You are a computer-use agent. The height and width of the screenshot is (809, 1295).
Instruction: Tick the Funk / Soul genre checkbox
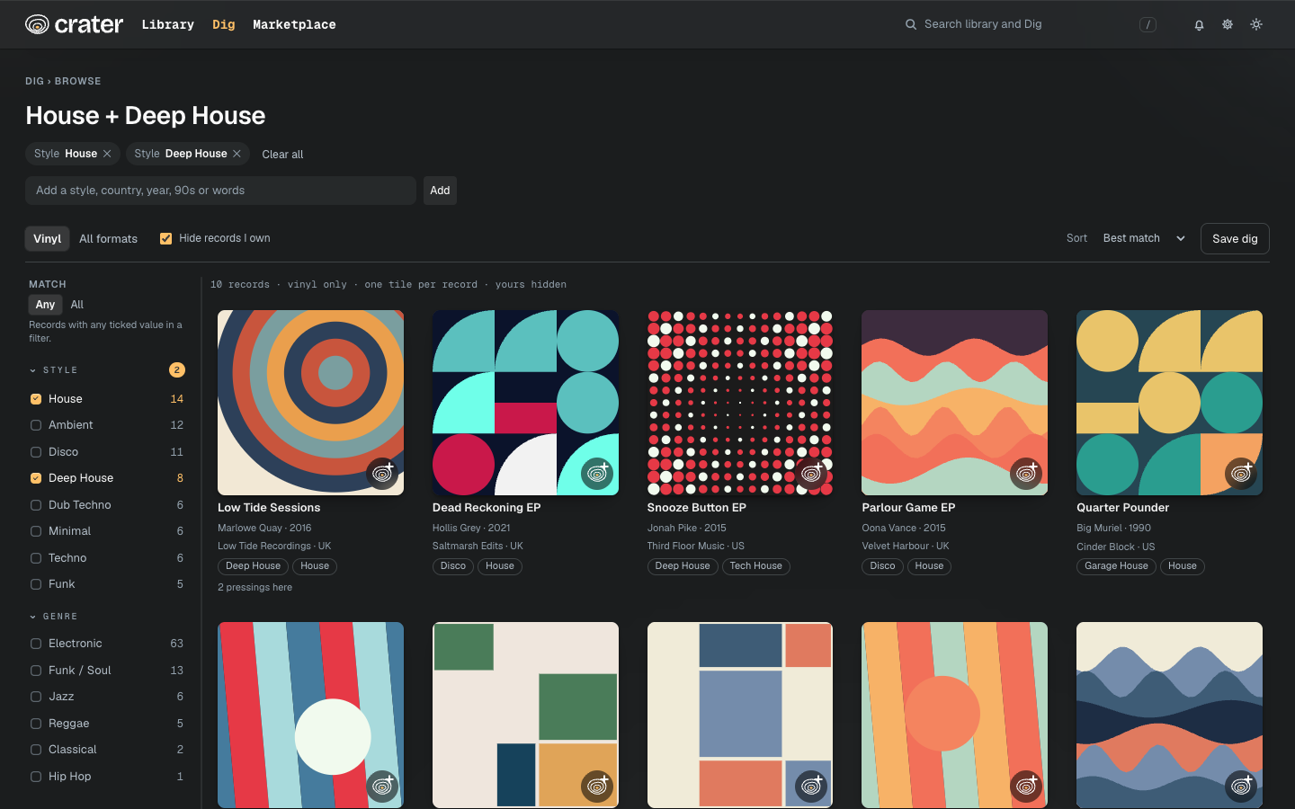[36, 671]
